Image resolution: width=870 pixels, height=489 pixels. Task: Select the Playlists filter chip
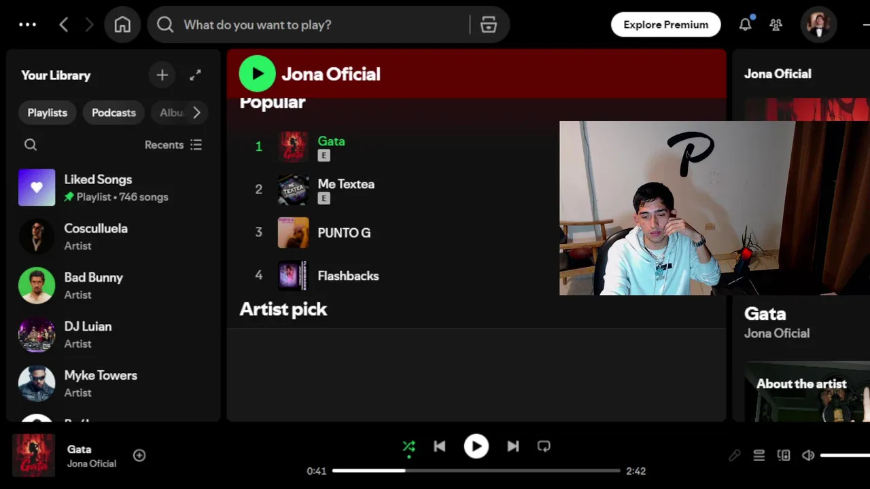tap(47, 113)
